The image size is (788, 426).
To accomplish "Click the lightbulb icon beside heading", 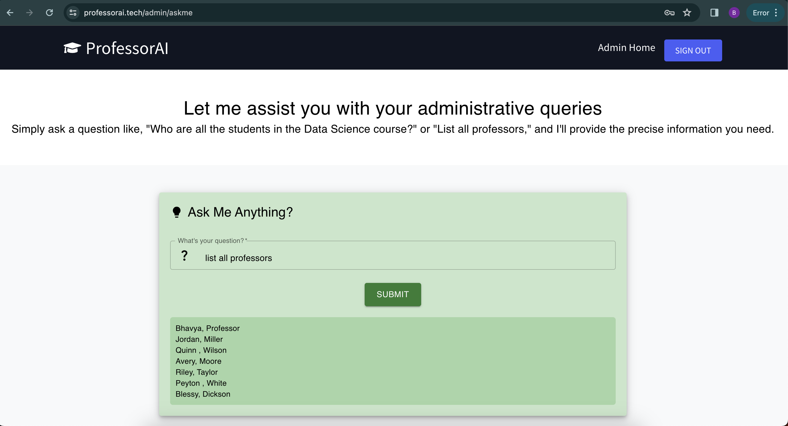I will (176, 212).
